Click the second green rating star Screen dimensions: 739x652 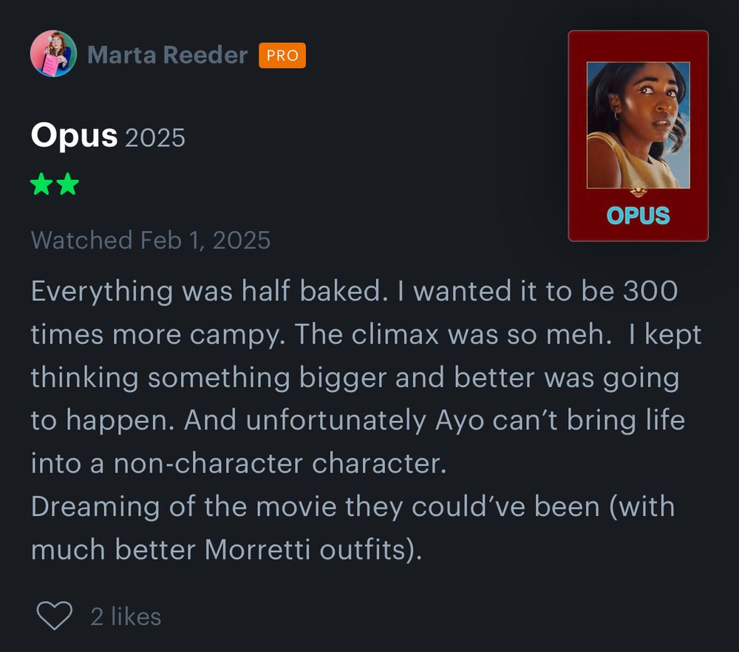click(67, 185)
